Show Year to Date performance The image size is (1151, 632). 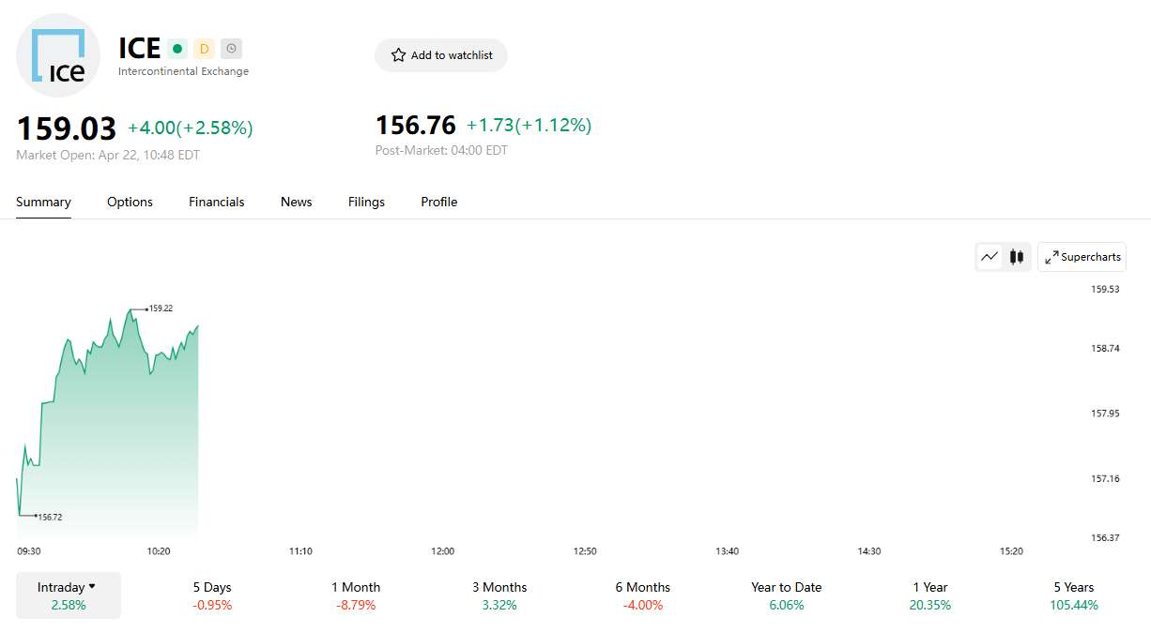786,595
